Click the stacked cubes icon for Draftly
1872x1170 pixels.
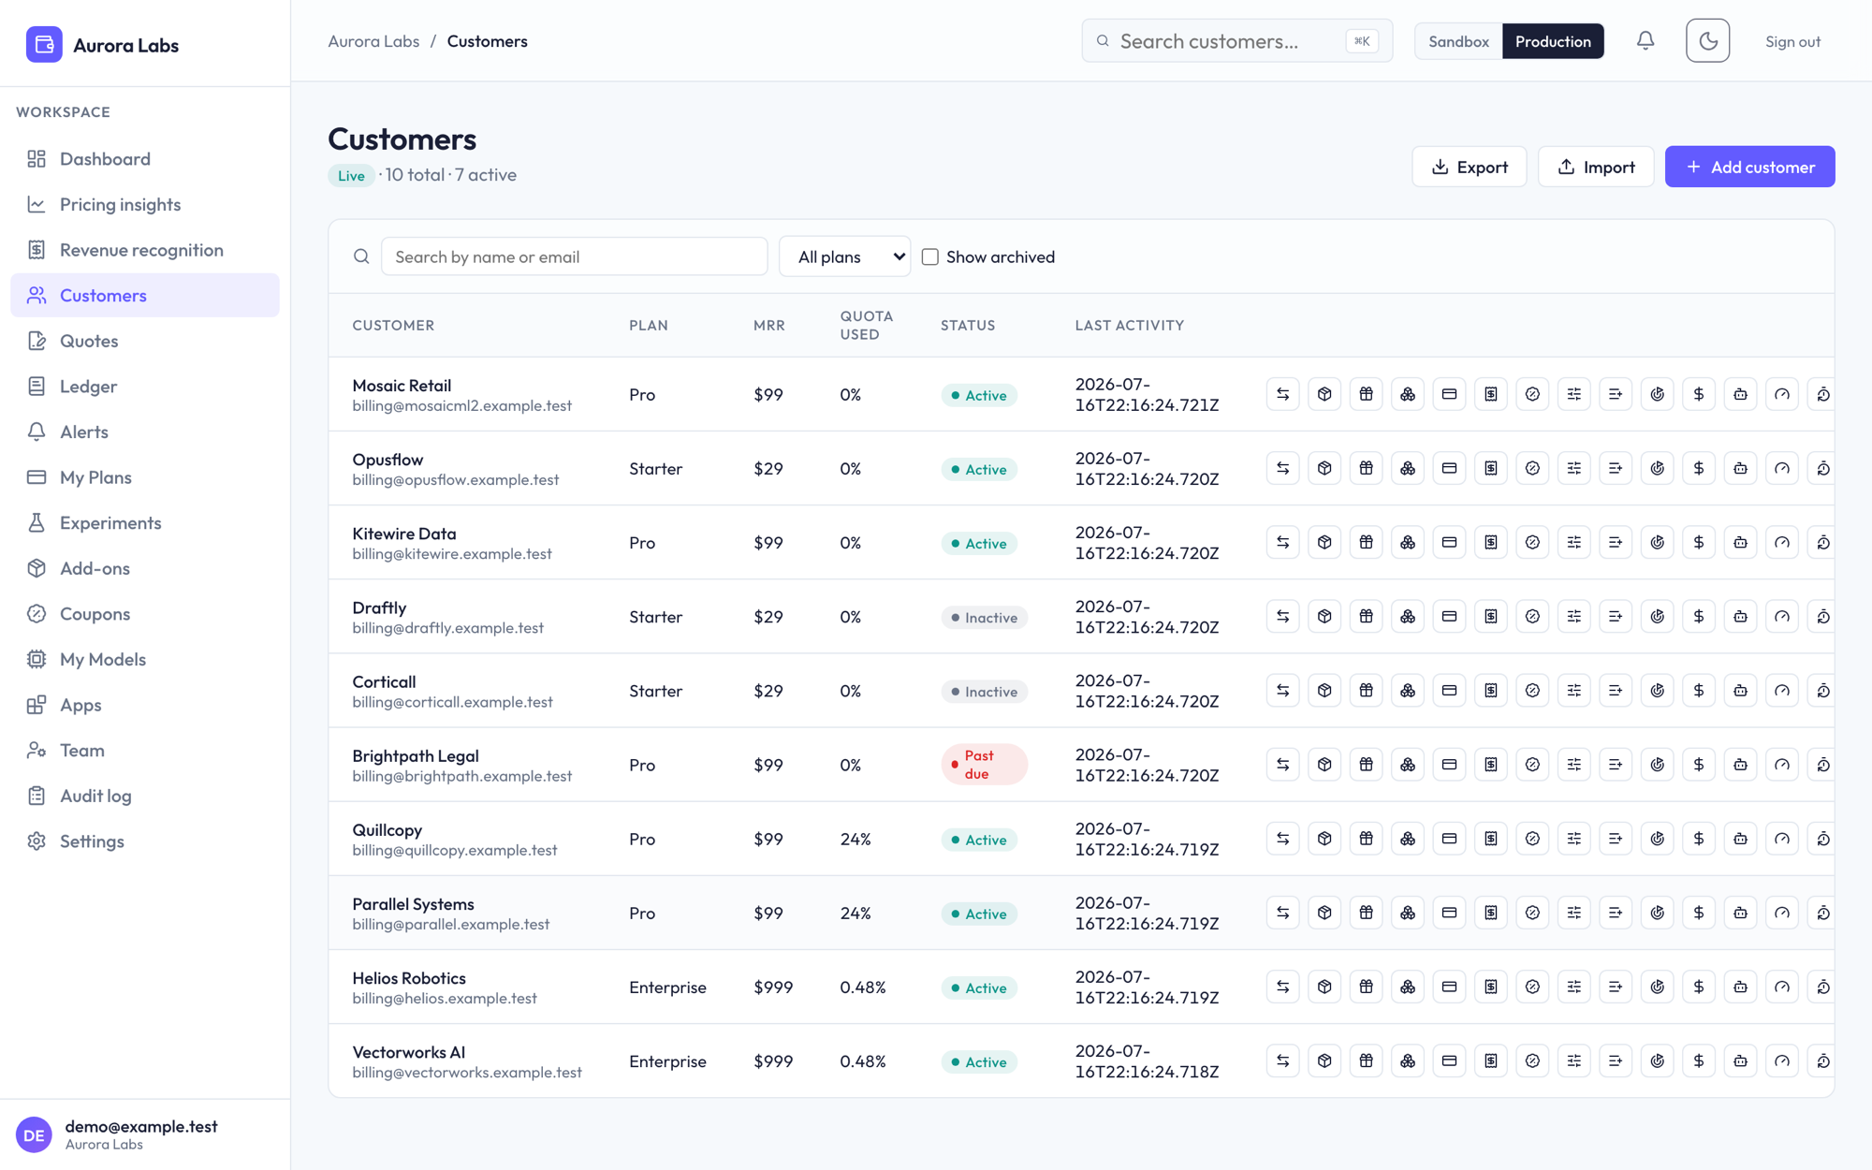pos(1408,616)
